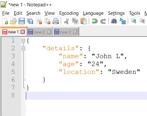This screenshot has width=147, height=116.
Task: Open the Settings menu
Action: [116, 13]
